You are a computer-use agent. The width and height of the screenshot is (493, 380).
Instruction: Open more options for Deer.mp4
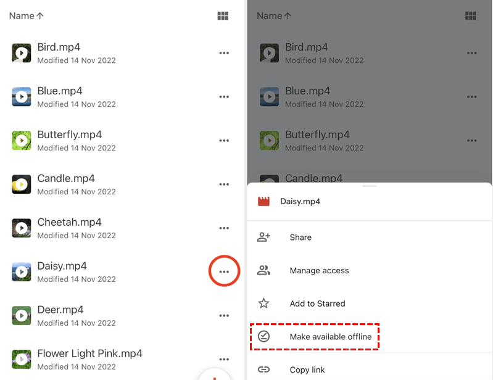[224, 316]
